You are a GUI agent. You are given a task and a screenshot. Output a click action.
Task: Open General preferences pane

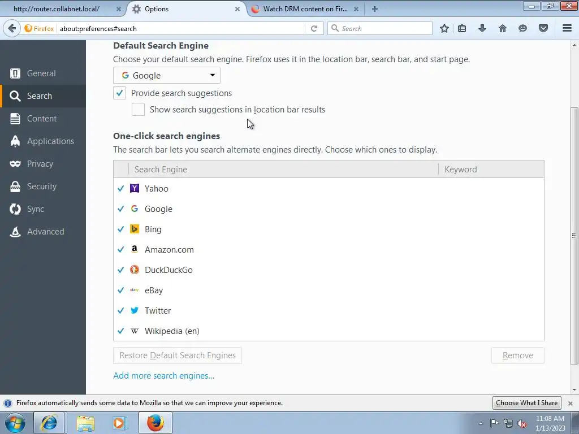pyautogui.click(x=43, y=73)
